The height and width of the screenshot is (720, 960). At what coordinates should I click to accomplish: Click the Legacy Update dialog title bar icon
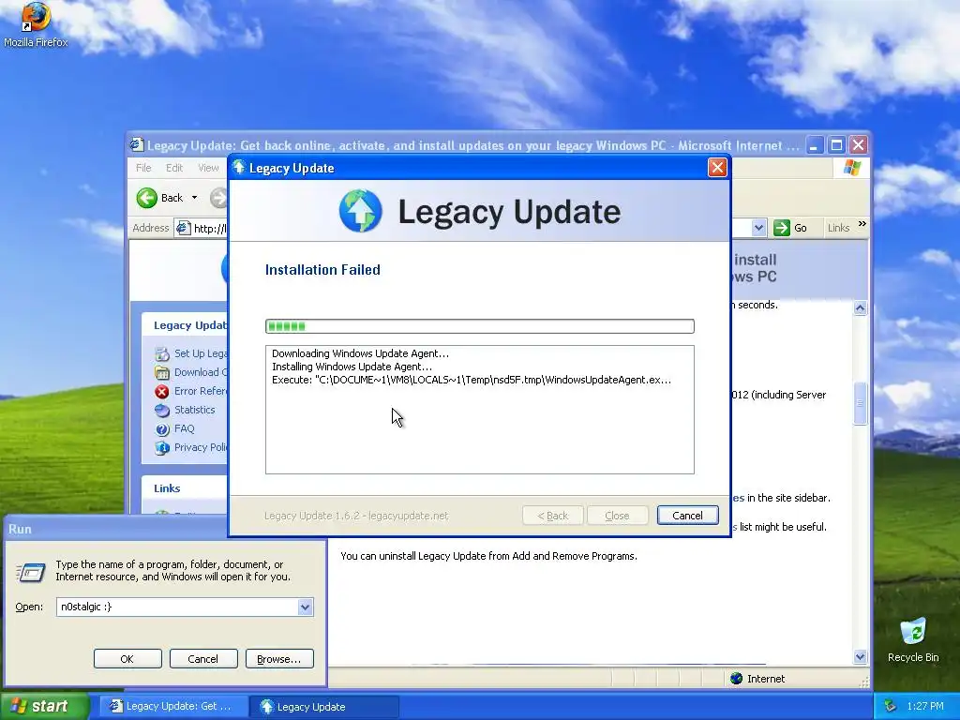(x=239, y=167)
